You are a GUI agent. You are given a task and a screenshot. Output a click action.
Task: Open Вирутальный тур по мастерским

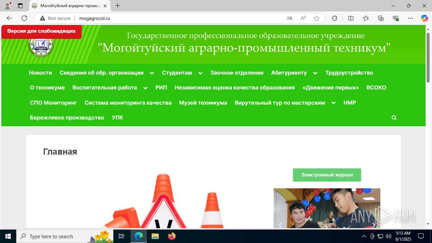280,103
